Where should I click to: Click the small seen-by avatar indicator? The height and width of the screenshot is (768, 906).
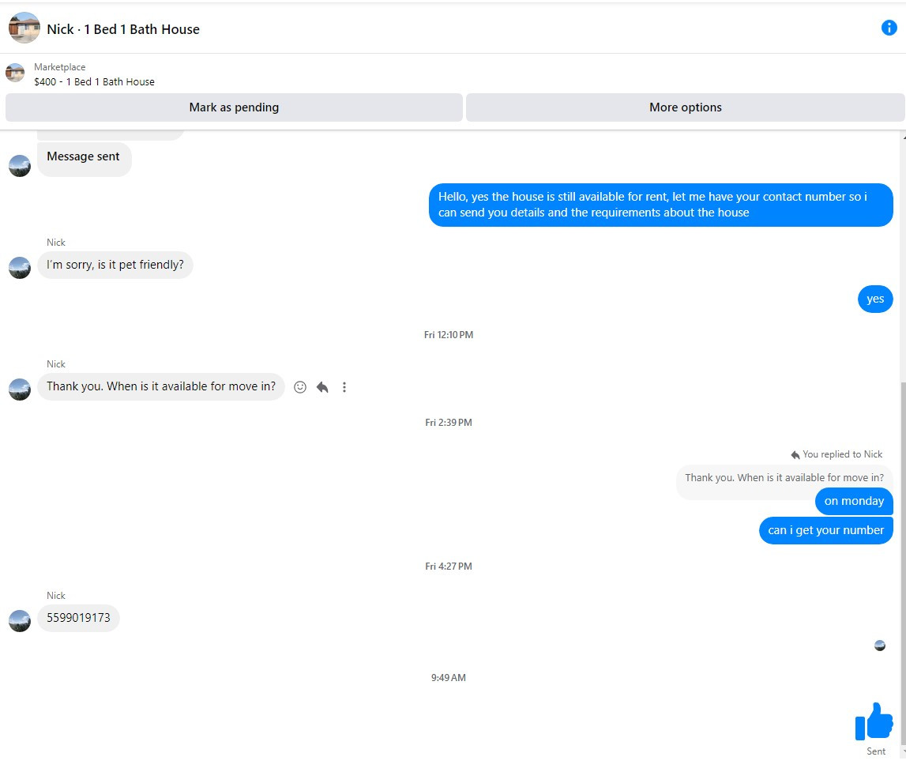click(880, 646)
